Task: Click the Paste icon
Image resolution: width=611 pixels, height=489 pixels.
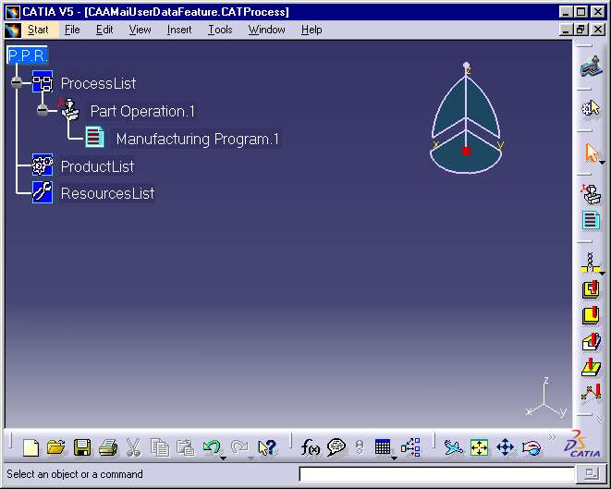Action: point(185,447)
